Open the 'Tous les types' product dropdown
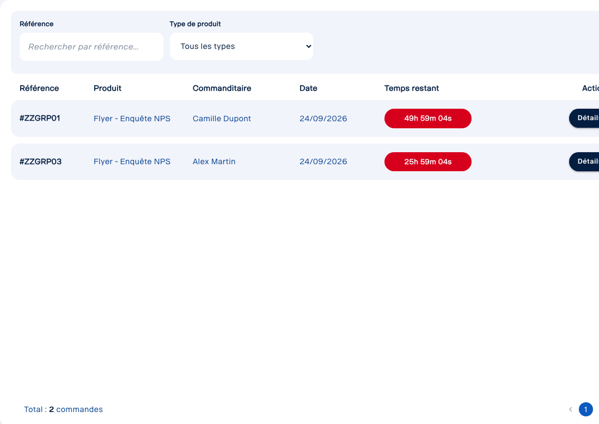Image resolution: width=599 pixels, height=424 pixels. (x=241, y=46)
